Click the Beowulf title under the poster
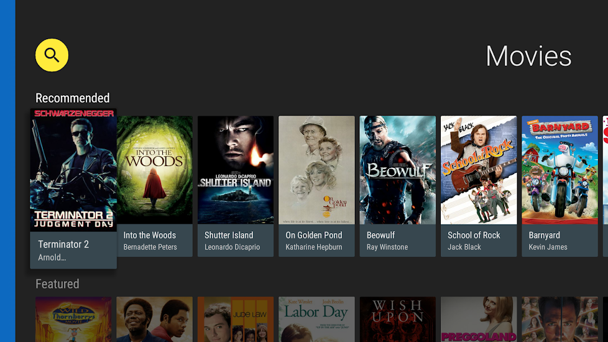 pyautogui.click(x=380, y=235)
